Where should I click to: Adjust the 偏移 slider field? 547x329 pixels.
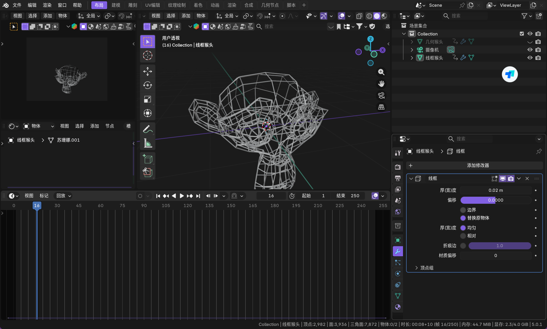495,200
